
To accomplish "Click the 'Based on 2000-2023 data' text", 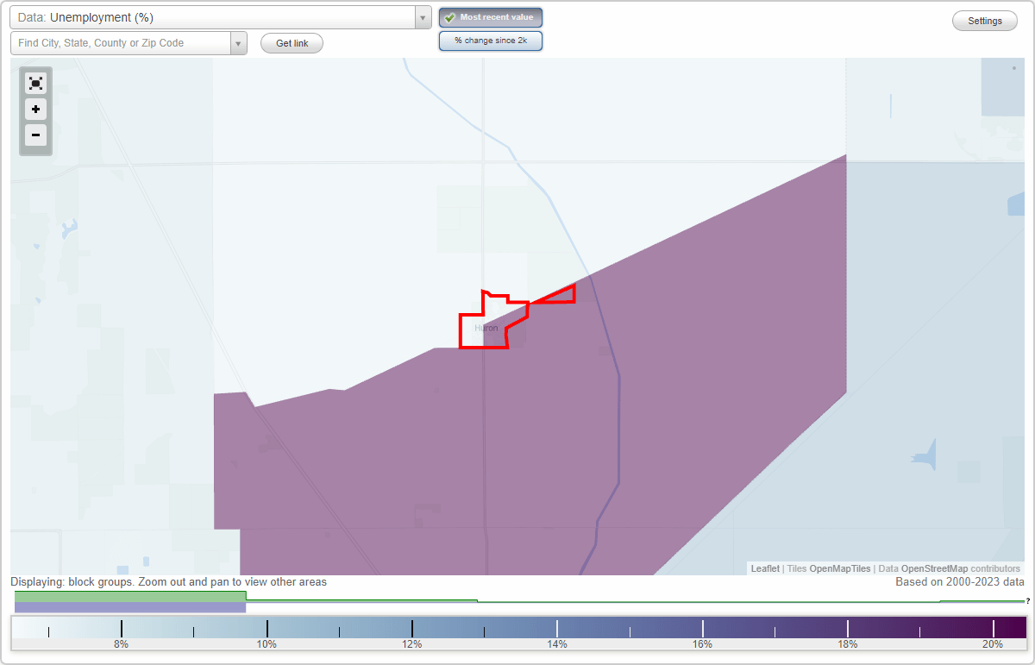I will tap(960, 582).
